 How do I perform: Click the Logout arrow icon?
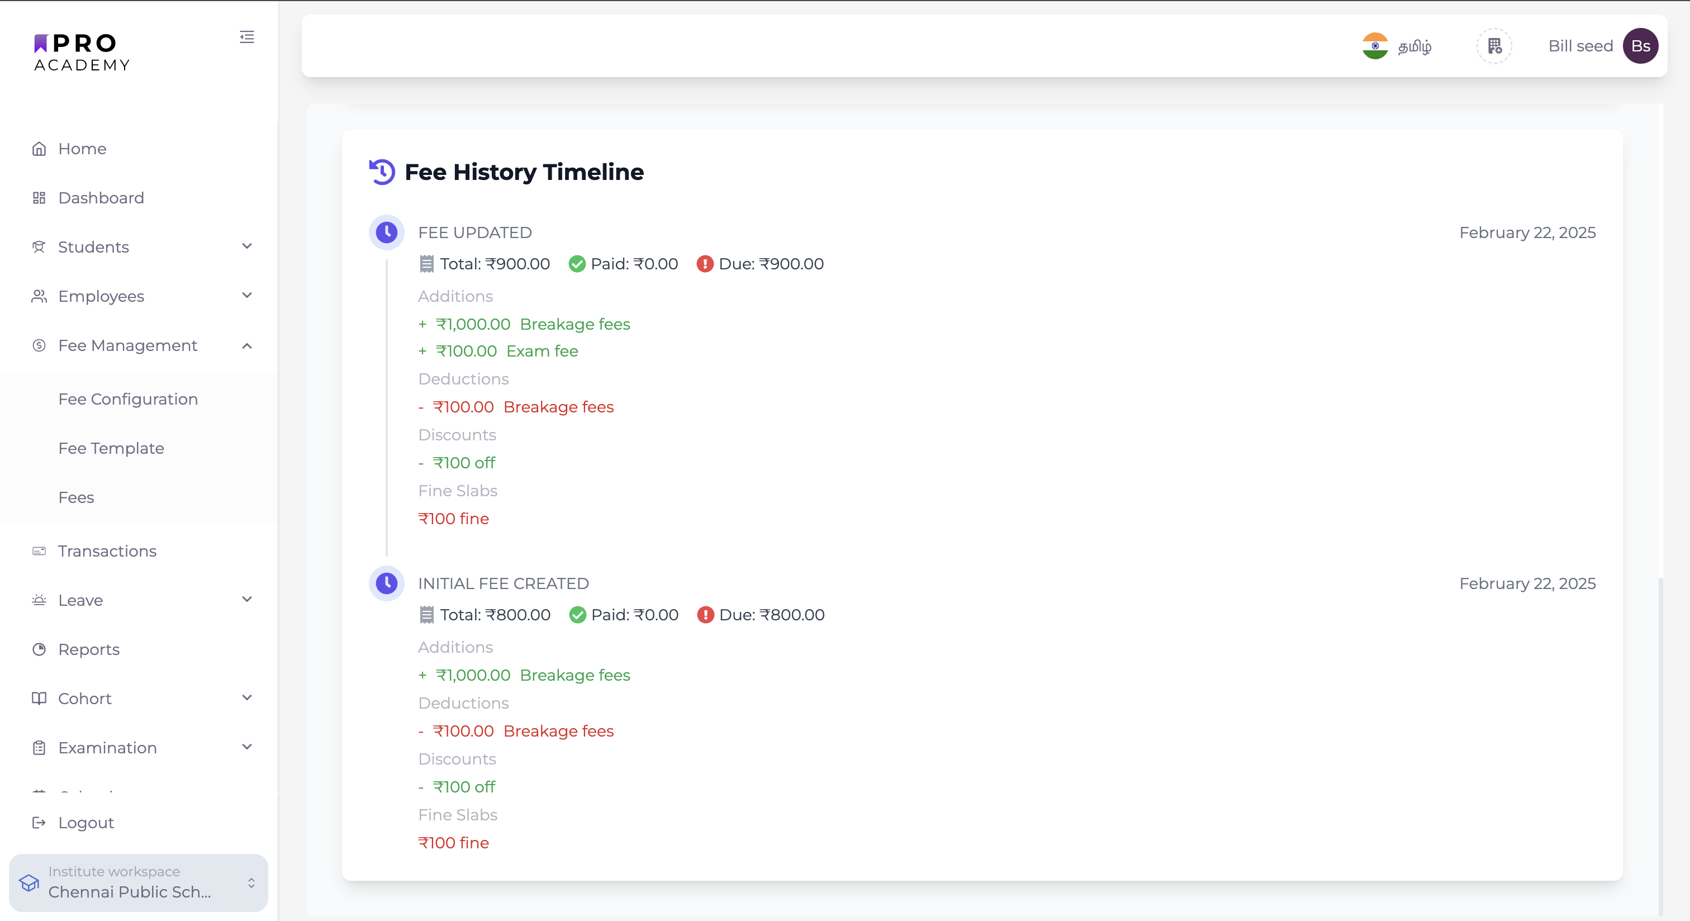tap(39, 823)
